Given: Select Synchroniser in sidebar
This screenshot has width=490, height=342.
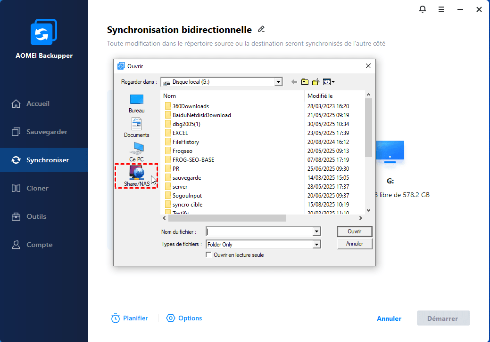Looking at the screenshot, I should [44, 160].
